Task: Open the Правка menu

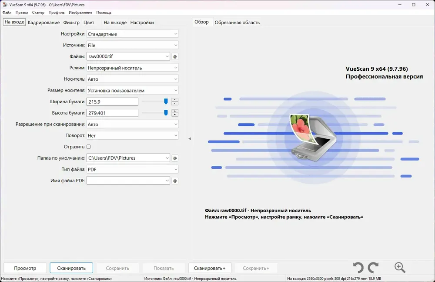Action: [x=22, y=13]
